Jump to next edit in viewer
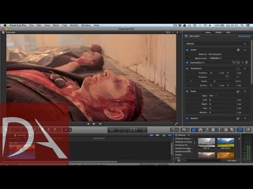 point(100,124)
